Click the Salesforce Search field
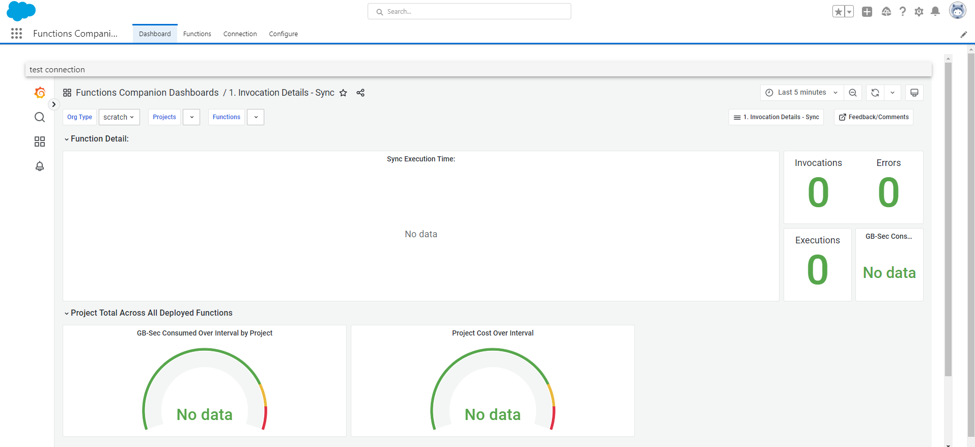 point(469,11)
